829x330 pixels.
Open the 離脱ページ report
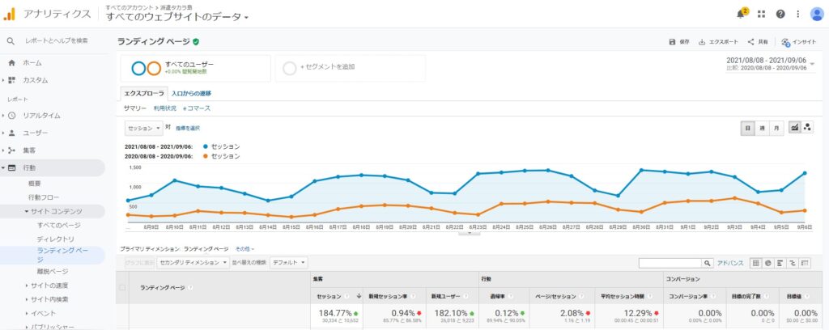(53, 272)
